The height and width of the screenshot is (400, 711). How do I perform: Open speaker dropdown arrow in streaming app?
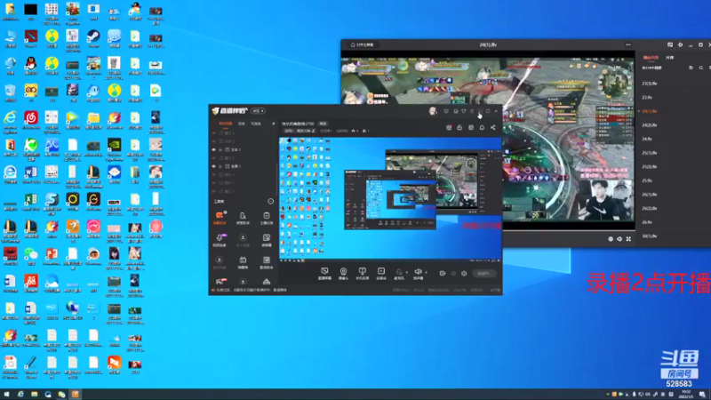(x=426, y=273)
